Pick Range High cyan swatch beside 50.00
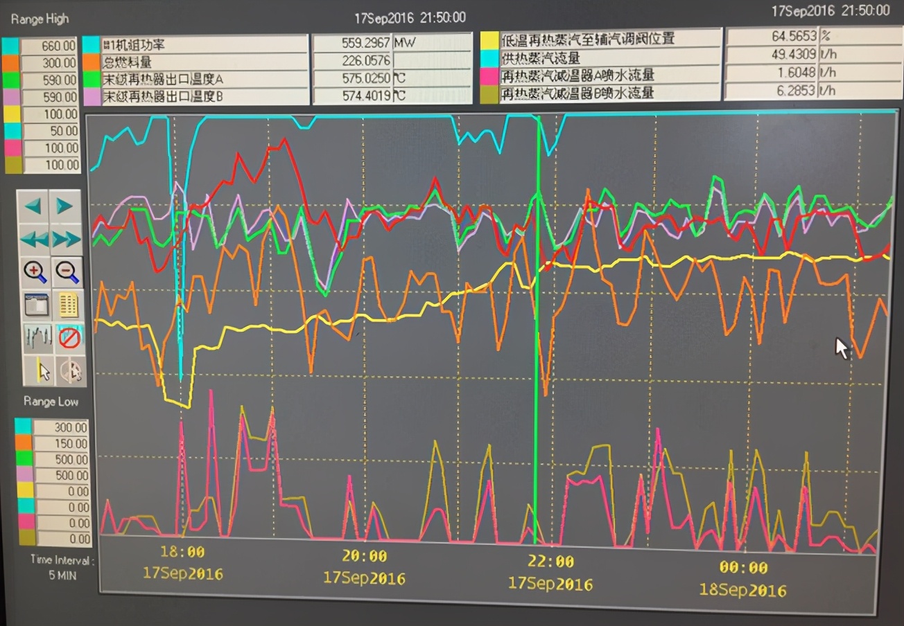The image size is (904, 626). [x=14, y=131]
